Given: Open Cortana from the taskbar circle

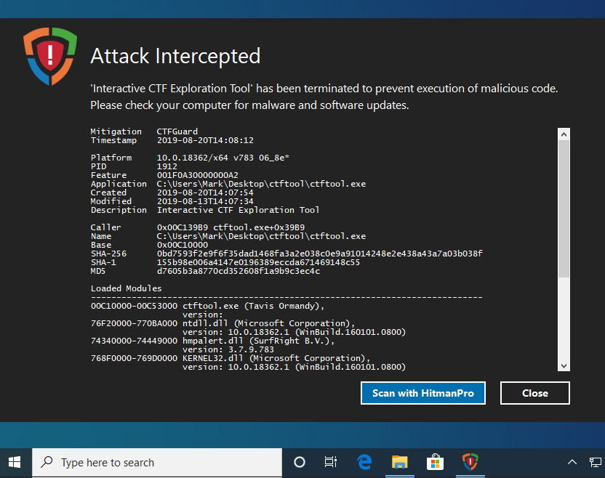Looking at the screenshot, I should pos(300,462).
